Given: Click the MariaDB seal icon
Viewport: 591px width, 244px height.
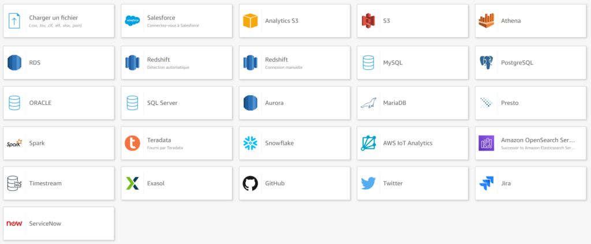Looking at the screenshot, I should point(368,103).
